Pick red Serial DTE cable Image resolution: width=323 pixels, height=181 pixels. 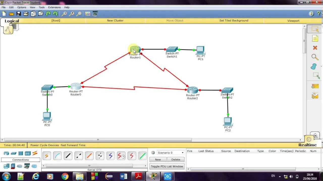[132, 156]
